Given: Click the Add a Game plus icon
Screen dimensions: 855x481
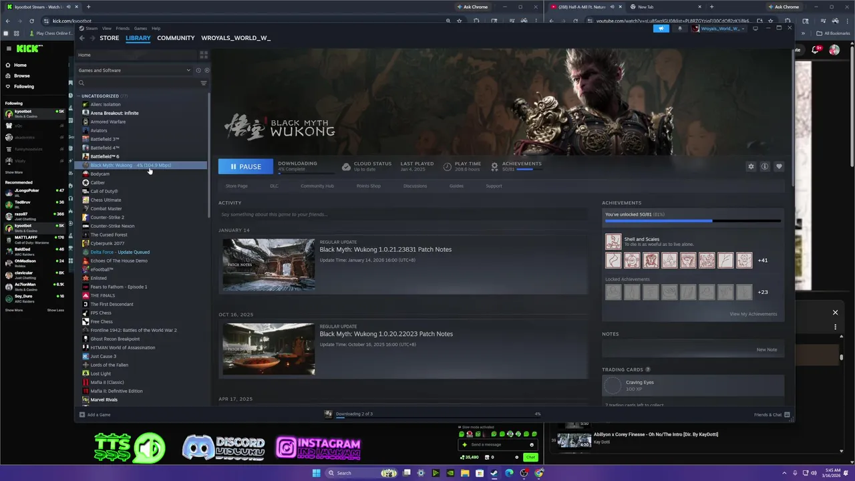Looking at the screenshot, I should 82,415.
